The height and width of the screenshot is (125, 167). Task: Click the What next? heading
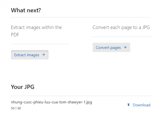(26, 10)
